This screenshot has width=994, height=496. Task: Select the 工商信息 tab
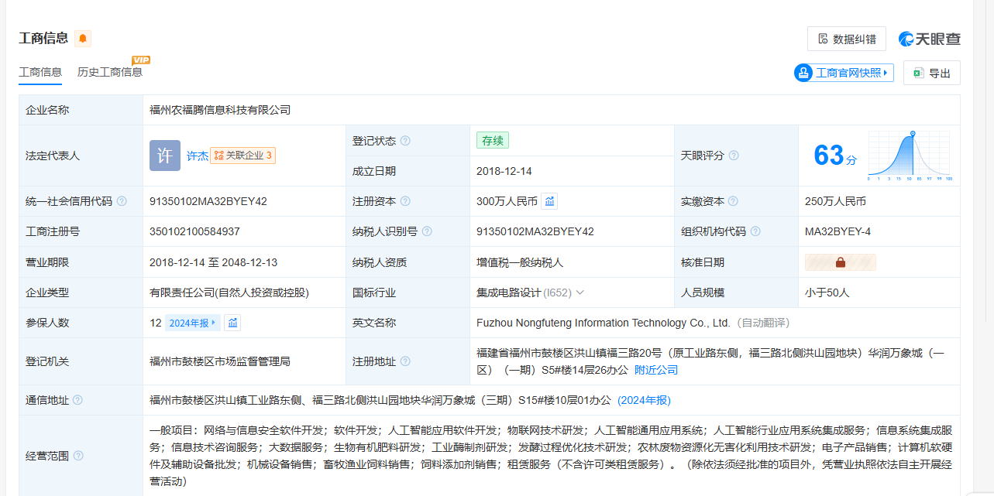(40, 72)
